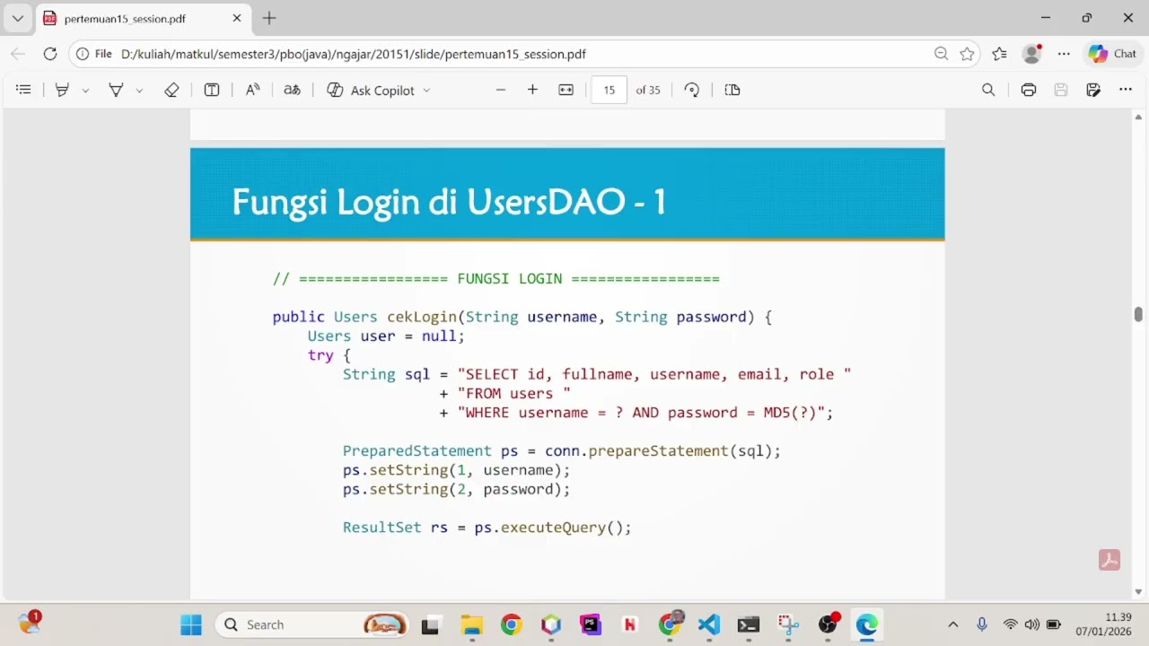Open the browser profile menu
This screenshot has height=646, width=1149.
pyautogui.click(x=1032, y=54)
